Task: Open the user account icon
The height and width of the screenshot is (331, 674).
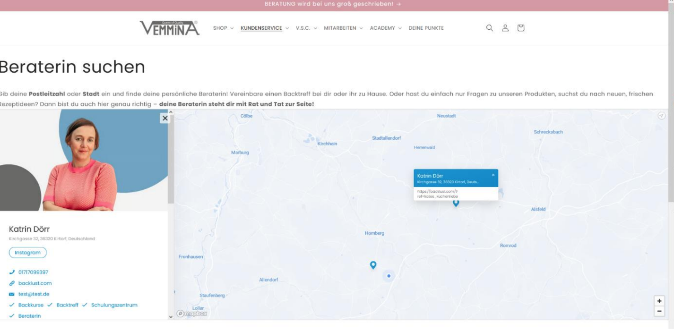Action: point(505,28)
